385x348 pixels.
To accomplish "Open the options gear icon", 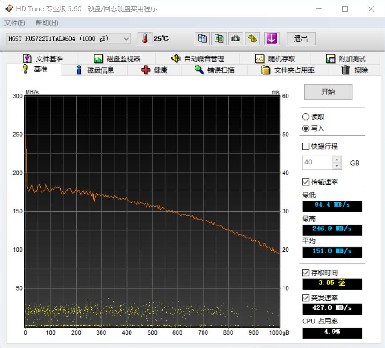I will pos(252,39).
